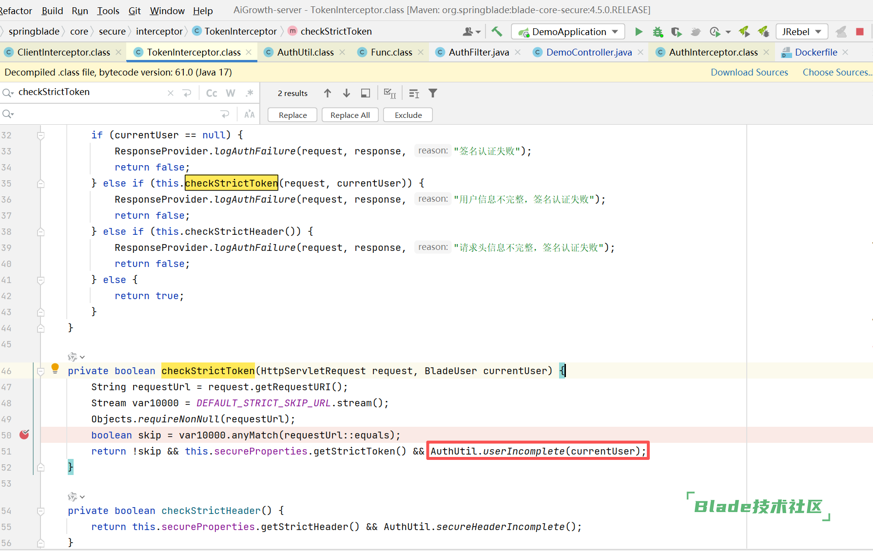Collapse the if block at line 32
The width and height of the screenshot is (873, 551).
click(41, 135)
